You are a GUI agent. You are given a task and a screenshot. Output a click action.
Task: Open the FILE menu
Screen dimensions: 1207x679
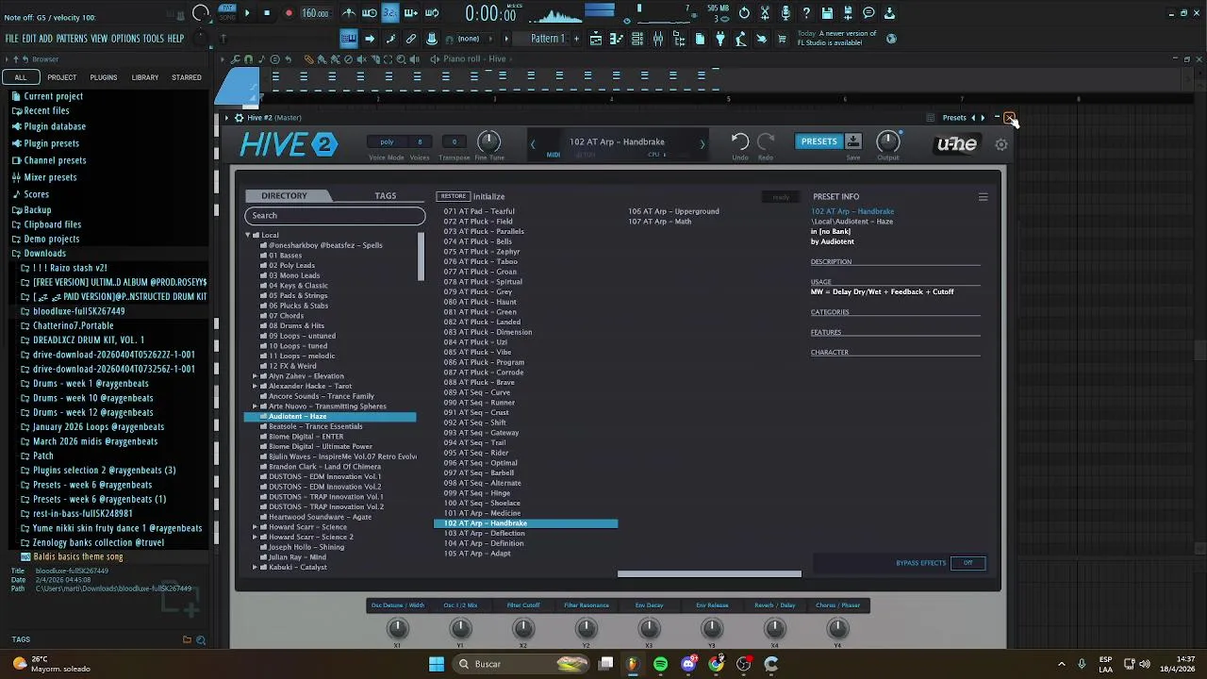(12, 39)
